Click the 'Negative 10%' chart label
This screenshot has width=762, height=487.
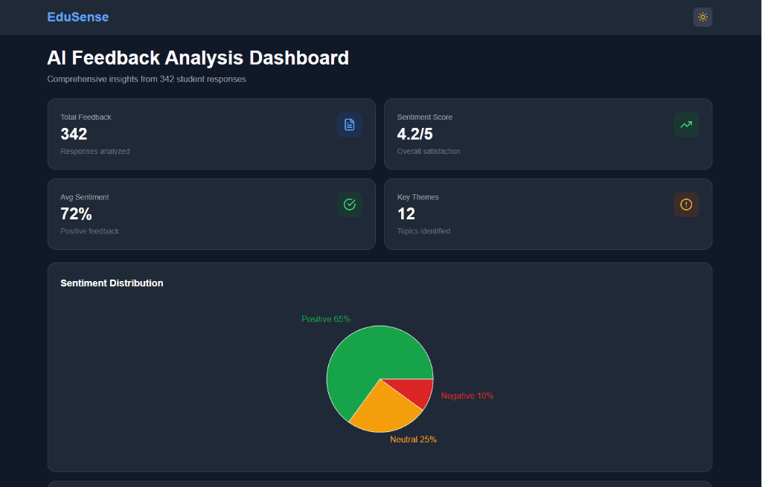[x=467, y=396]
